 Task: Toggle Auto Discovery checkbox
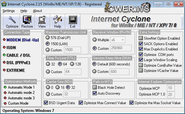pos(95,93)
